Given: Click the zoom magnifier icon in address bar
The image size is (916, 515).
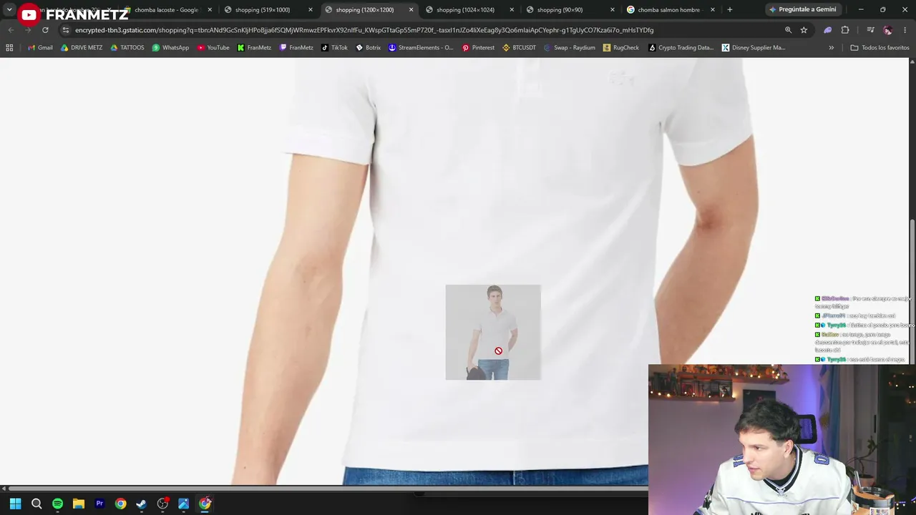Looking at the screenshot, I should (x=788, y=30).
